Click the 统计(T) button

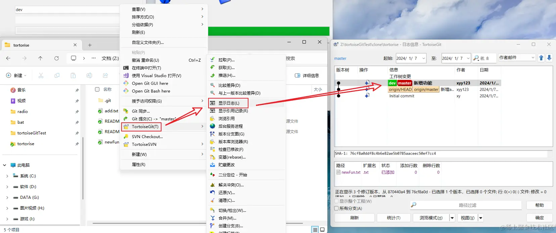tap(393, 218)
